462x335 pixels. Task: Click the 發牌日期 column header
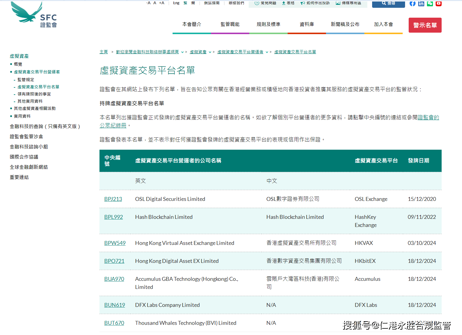(x=419, y=161)
